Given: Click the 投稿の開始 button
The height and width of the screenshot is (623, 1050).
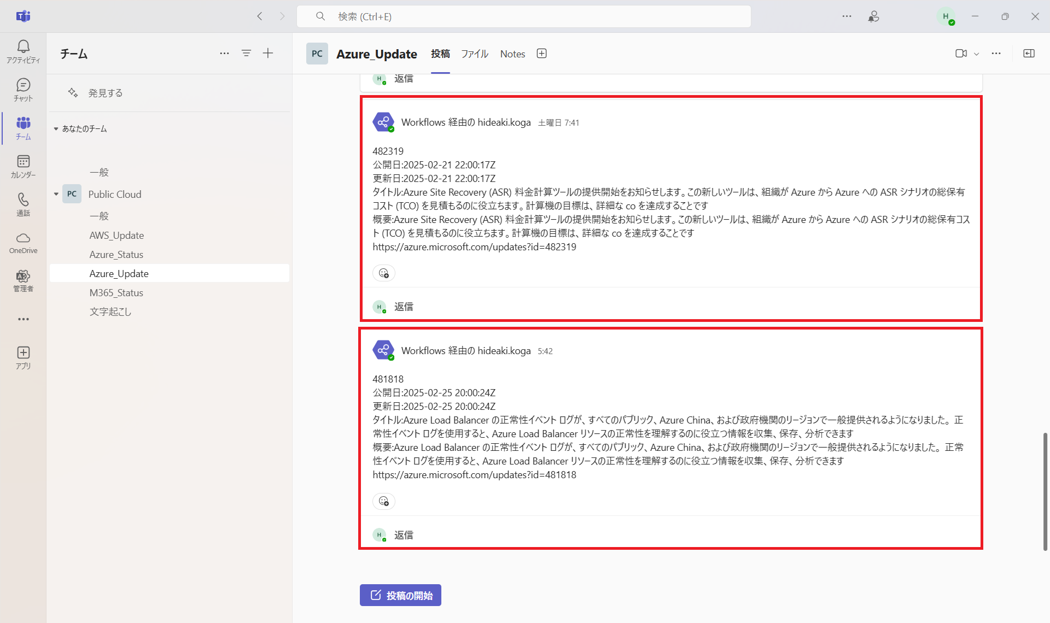Looking at the screenshot, I should [400, 595].
